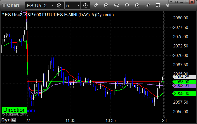Open the chat bubble icon
197x124 pixels.
158,5
